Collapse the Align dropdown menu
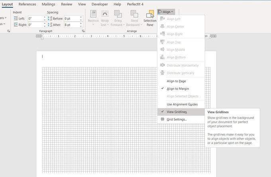Screen dimensions: 271x177 pyautogui.click(x=166, y=12)
